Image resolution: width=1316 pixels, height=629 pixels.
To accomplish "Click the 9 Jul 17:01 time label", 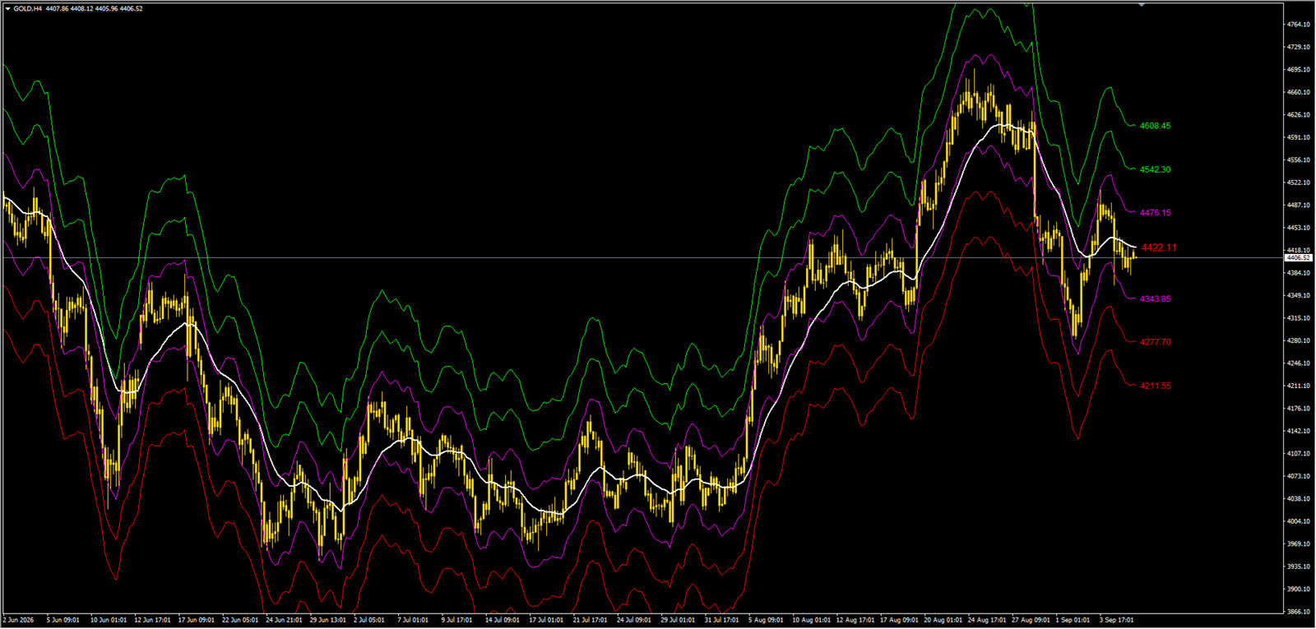I will [x=456, y=620].
